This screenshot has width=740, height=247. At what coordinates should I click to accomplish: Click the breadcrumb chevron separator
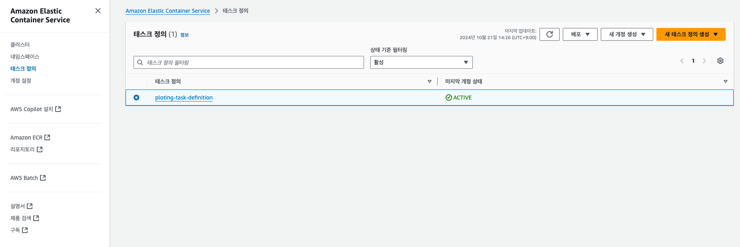pyautogui.click(x=216, y=11)
